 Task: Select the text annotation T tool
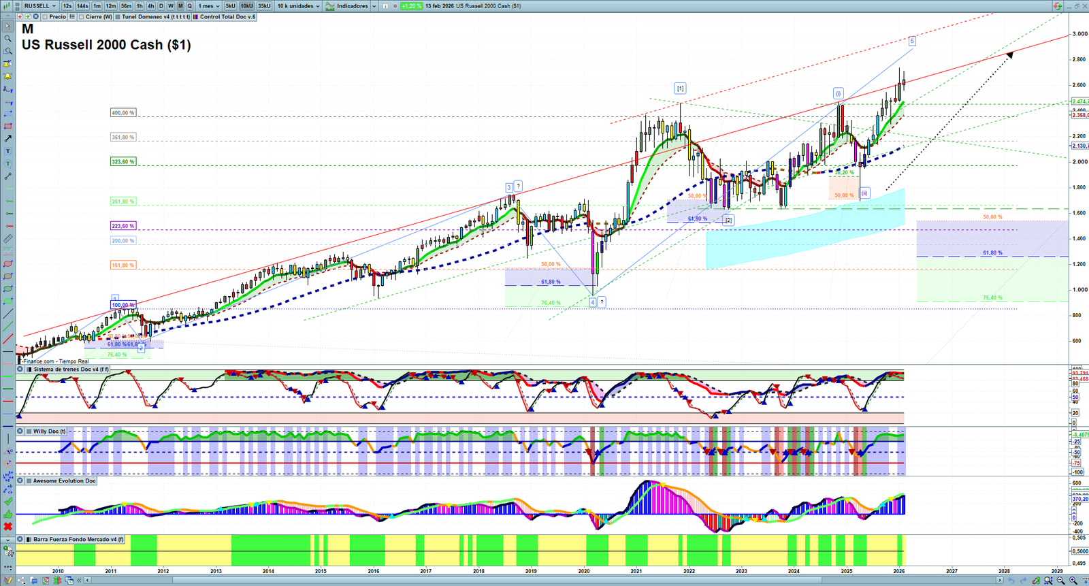(7, 151)
